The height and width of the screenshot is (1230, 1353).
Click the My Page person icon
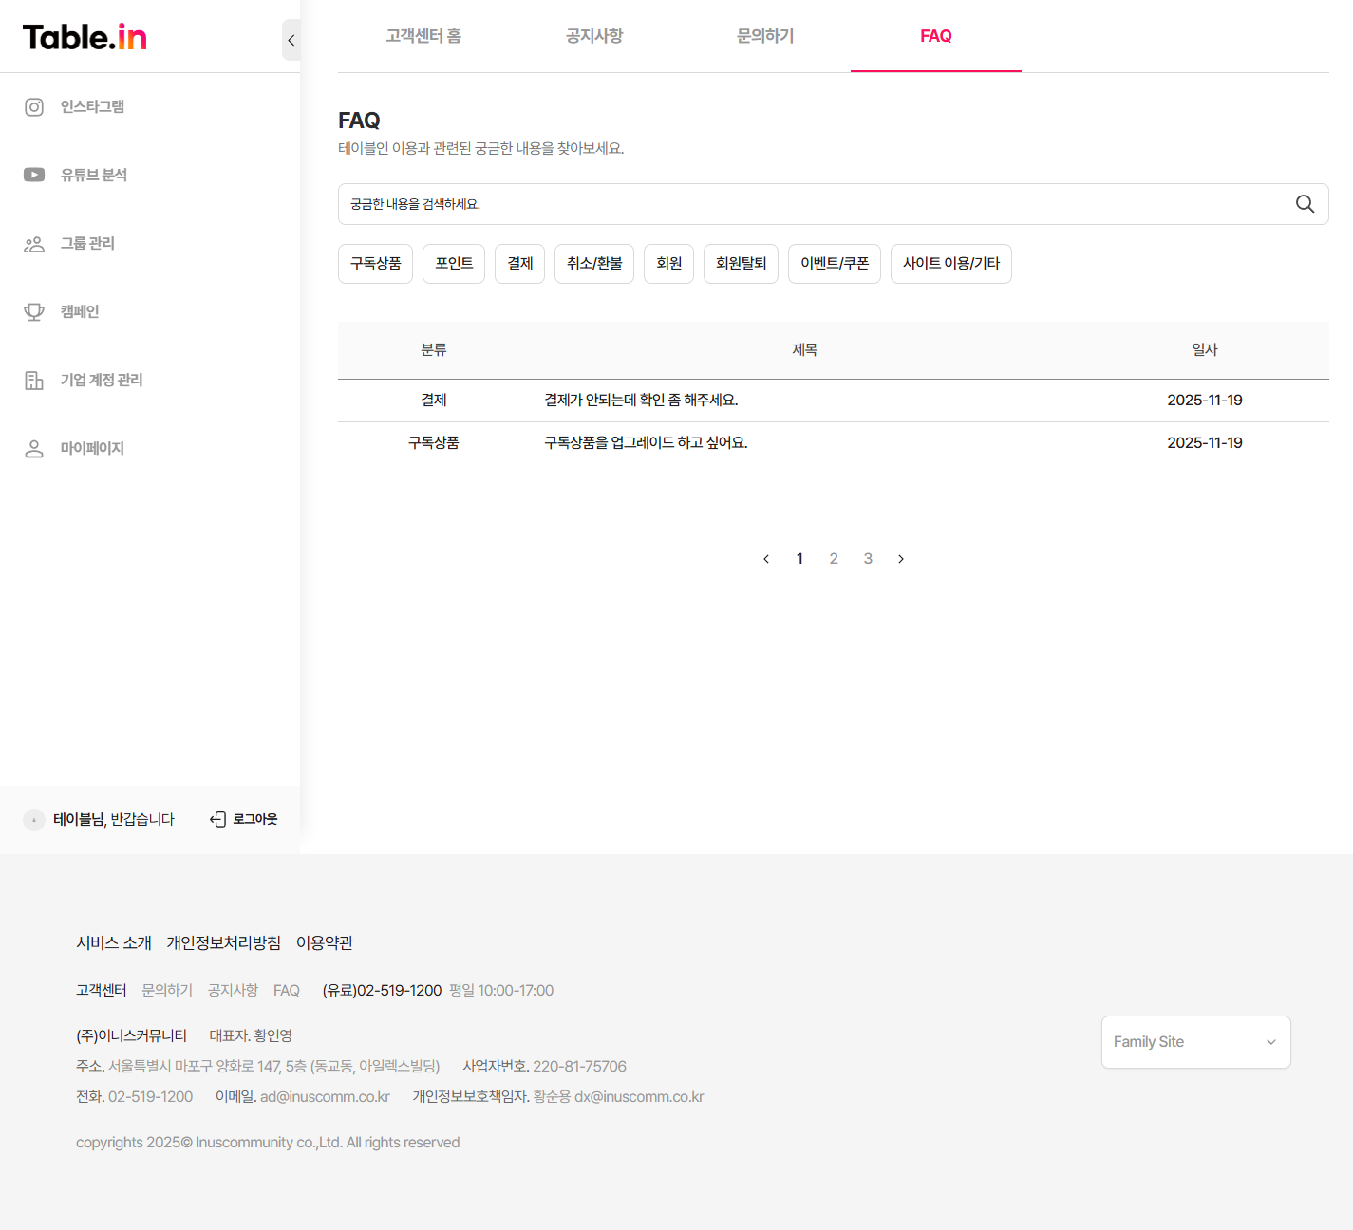coord(34,449)
